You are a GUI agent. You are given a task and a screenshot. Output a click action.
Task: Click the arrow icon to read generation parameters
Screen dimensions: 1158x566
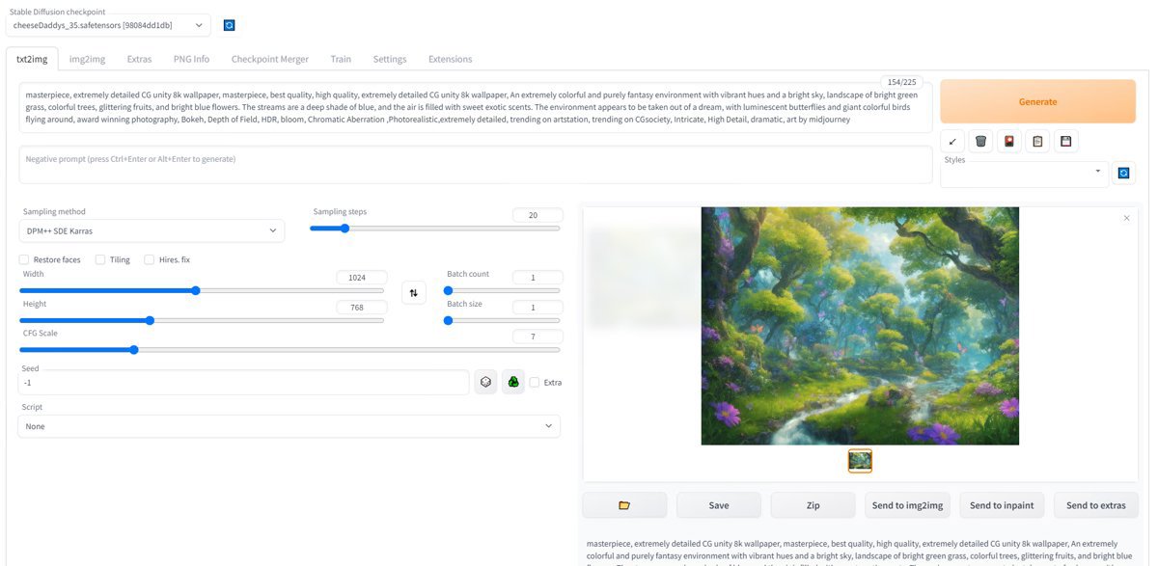[x=952, y=142]
